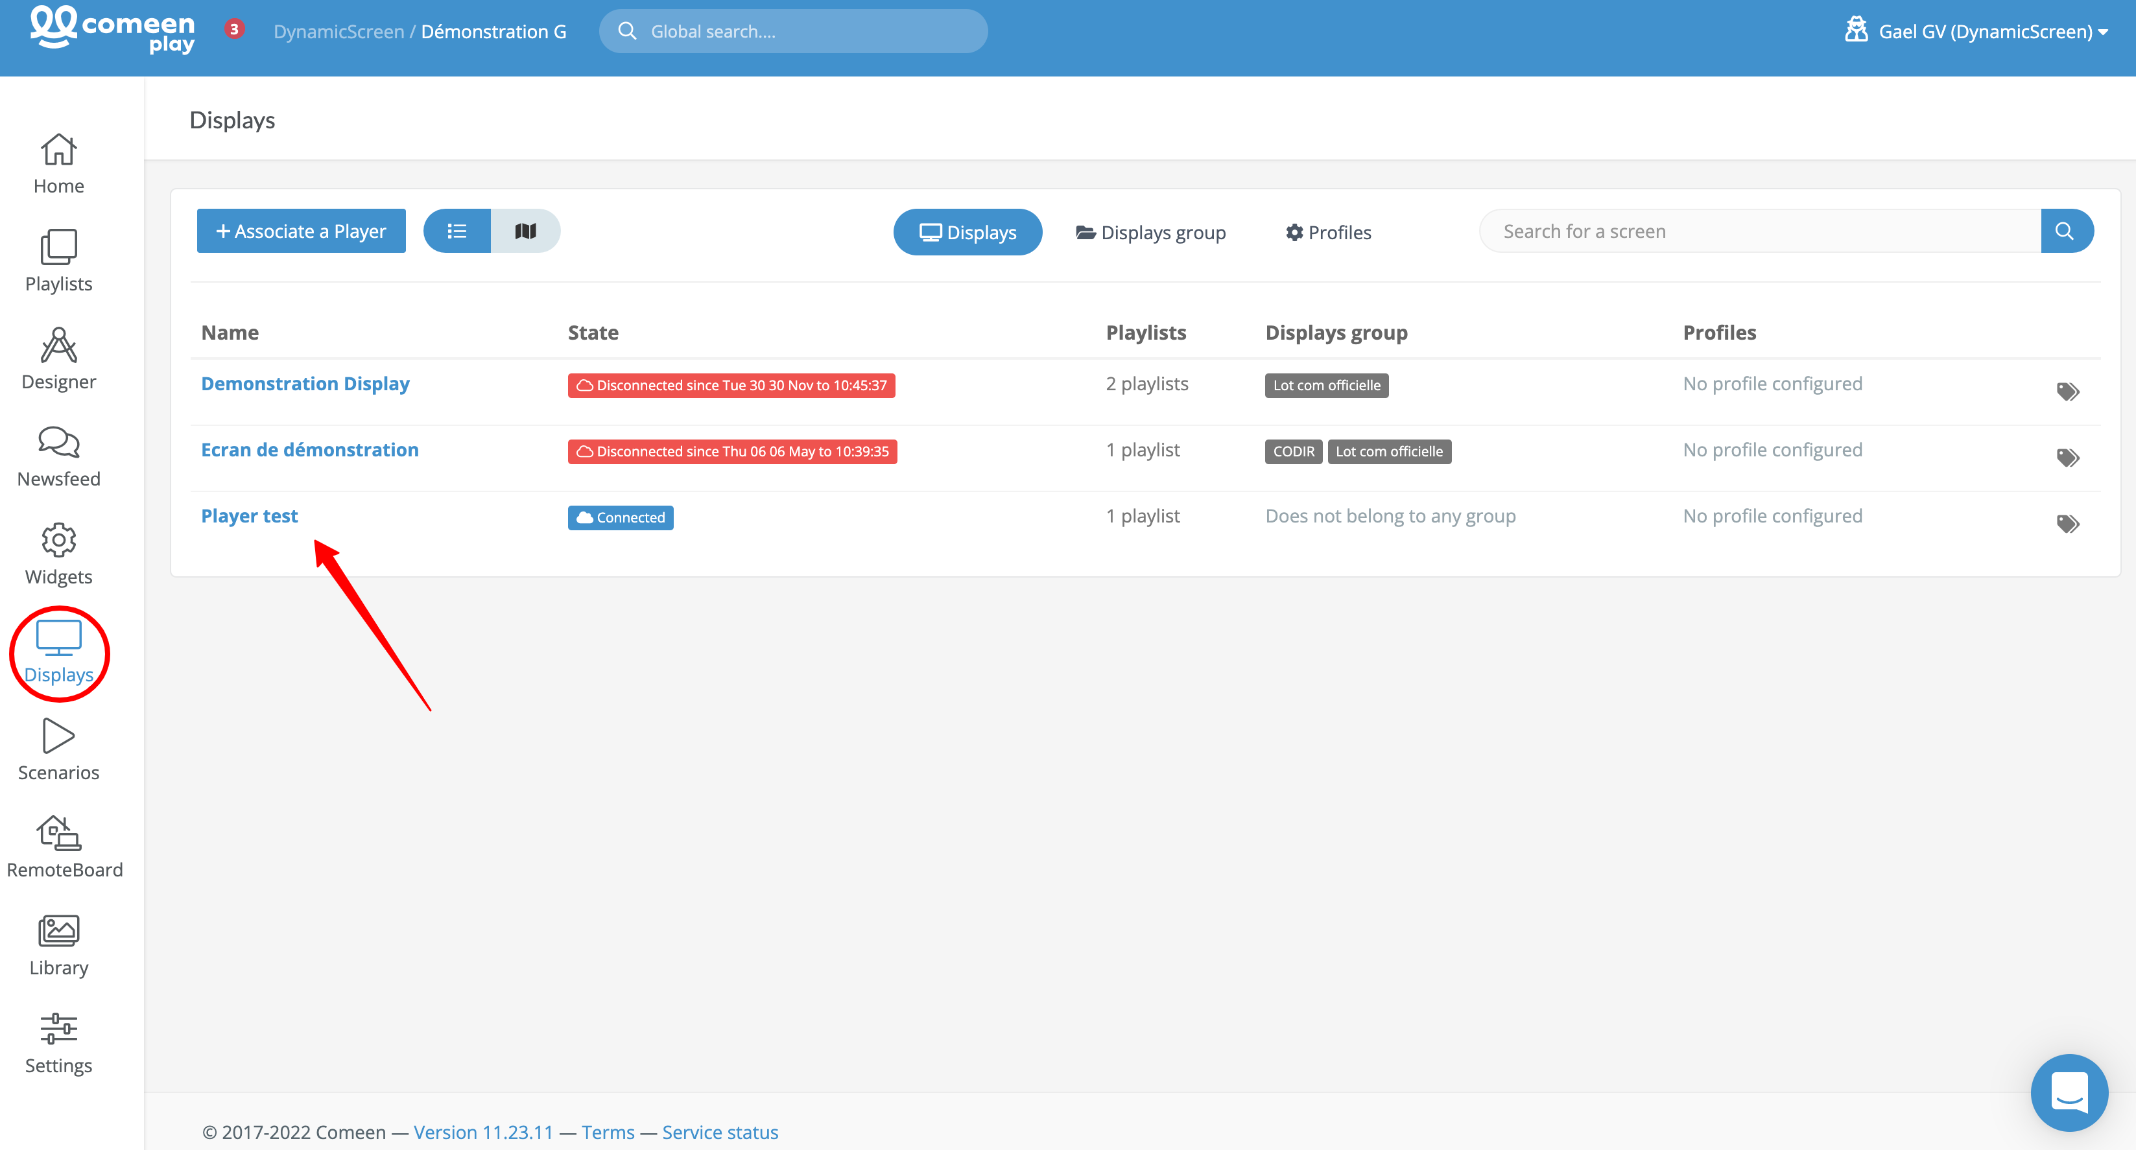This screenshot has height=1150, width=2136.
Task: Open the Player test display link
Action: pos(250,516)
